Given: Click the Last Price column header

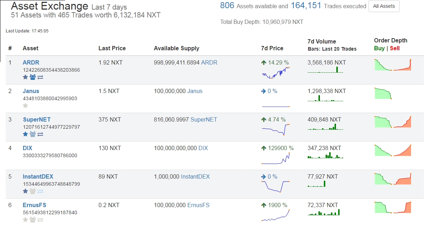Looking at the screenshot, I should [x=112, y=48].
